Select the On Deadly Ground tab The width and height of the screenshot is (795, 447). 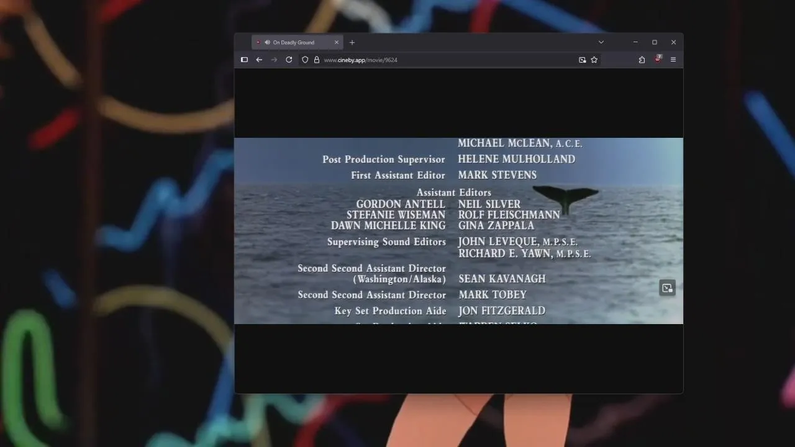coord(297,42)
